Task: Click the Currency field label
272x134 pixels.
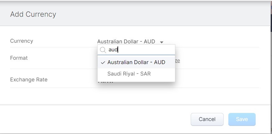Action: (x=21, y=41)
